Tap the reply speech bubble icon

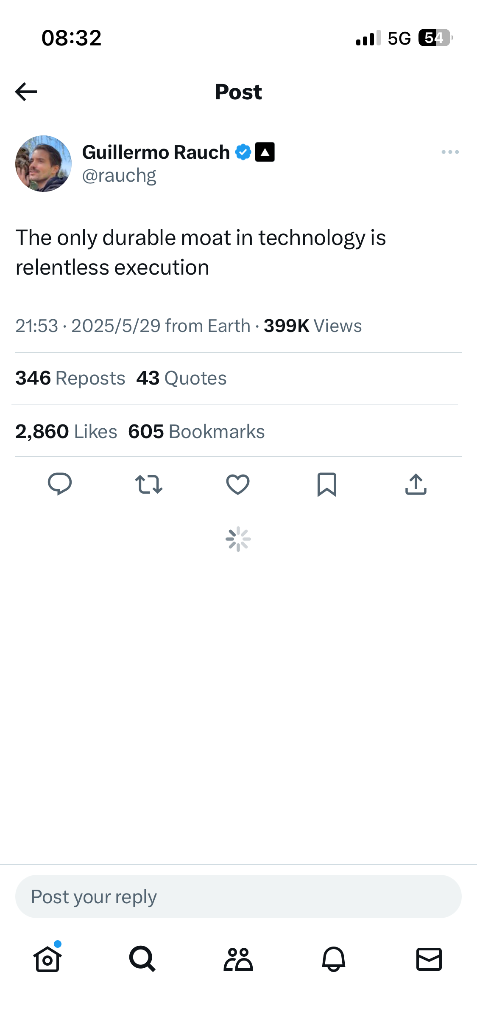(x=60, y=484)
